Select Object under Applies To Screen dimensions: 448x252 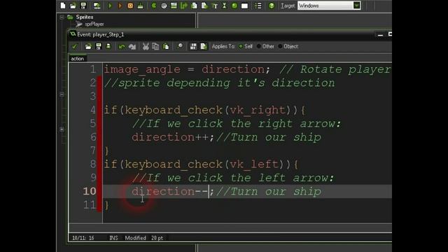coord(288,46)
